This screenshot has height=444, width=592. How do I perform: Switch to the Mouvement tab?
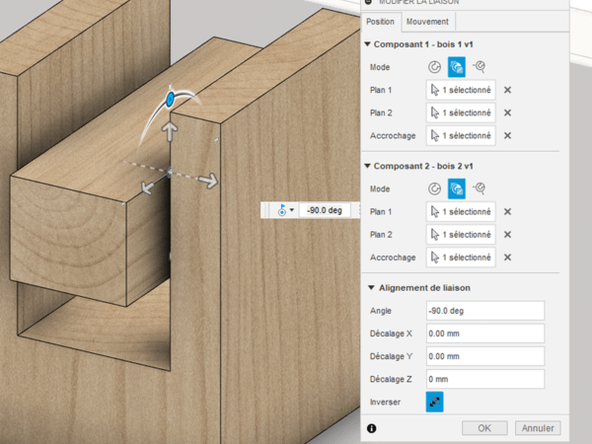(x=427, y=22)
